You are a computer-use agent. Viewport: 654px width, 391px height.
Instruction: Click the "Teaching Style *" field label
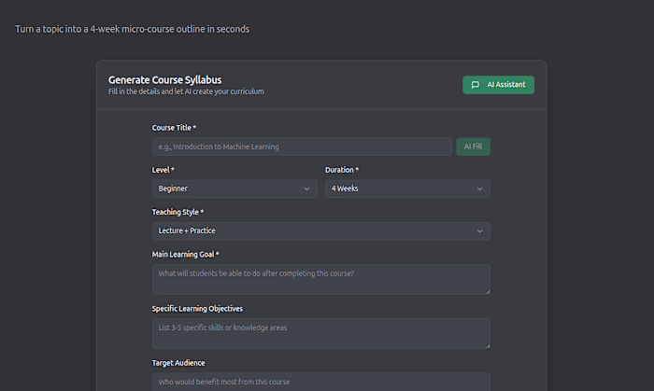pyautogui.click(x=178, y=212)
